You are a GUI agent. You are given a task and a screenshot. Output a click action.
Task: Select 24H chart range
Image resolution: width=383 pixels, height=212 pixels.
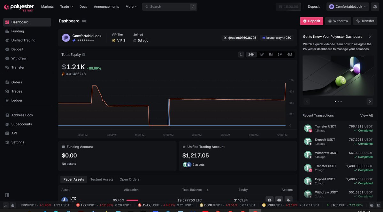[251, 55]
